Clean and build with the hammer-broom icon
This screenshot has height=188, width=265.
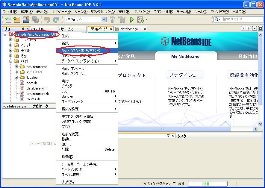coord(122,19)
